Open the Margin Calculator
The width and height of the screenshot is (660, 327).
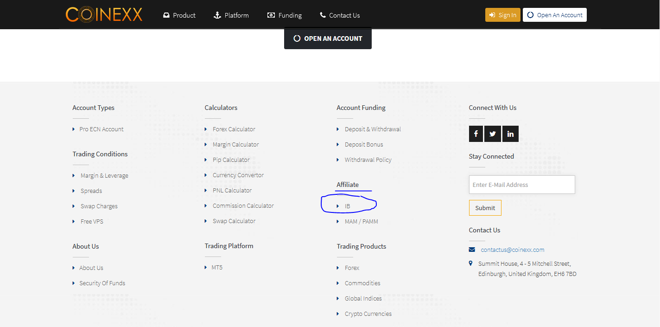pos(236,144)
